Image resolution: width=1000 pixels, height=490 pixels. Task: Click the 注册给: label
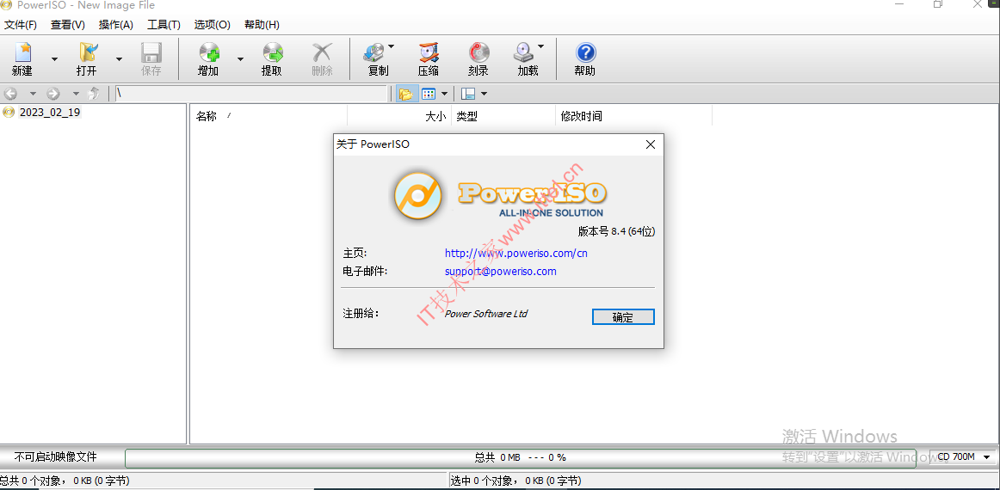click(x=361, y=314)
